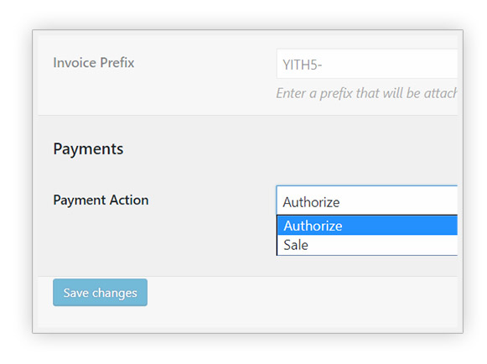
Task: Click the Payment Action label
Action: tap(101, 200)
